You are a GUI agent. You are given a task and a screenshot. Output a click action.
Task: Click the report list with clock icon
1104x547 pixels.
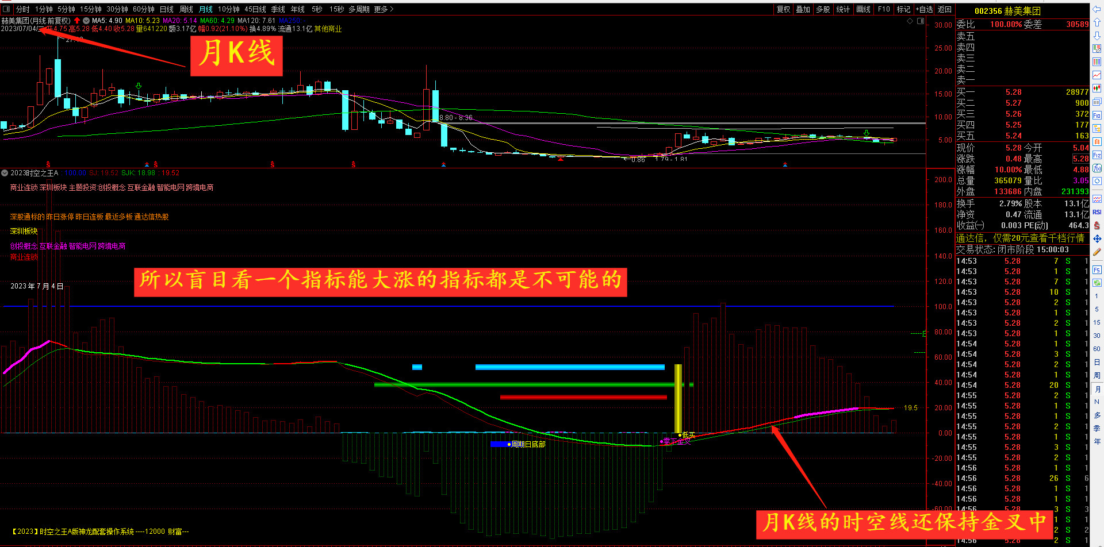(x=1097, y=48)
